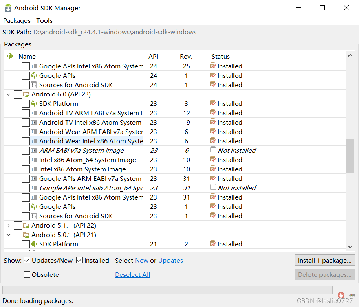Image resolution: width=359 pixels, height=307 pixels.
Task: Click icon of ARM EABI v7a System Image API 23
Action: coord(34,150)
